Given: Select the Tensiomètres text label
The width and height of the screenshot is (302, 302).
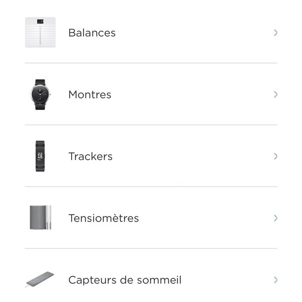Looking at the screenshot, I should coord(104,218).
